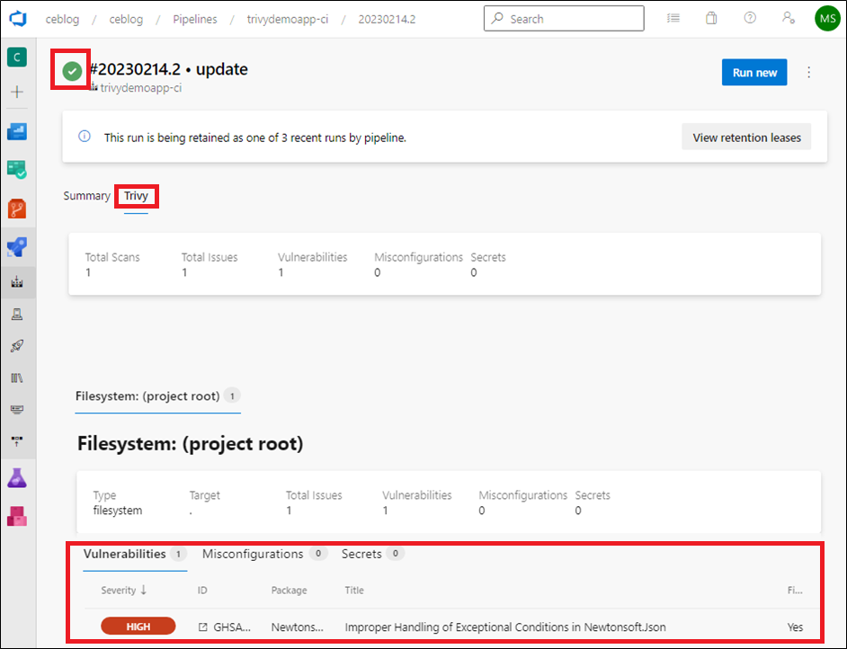Image resolution: width=847 pixels, height=649 pixels.
Task: Click the Title column header
Action: click(x=354, y=591)
